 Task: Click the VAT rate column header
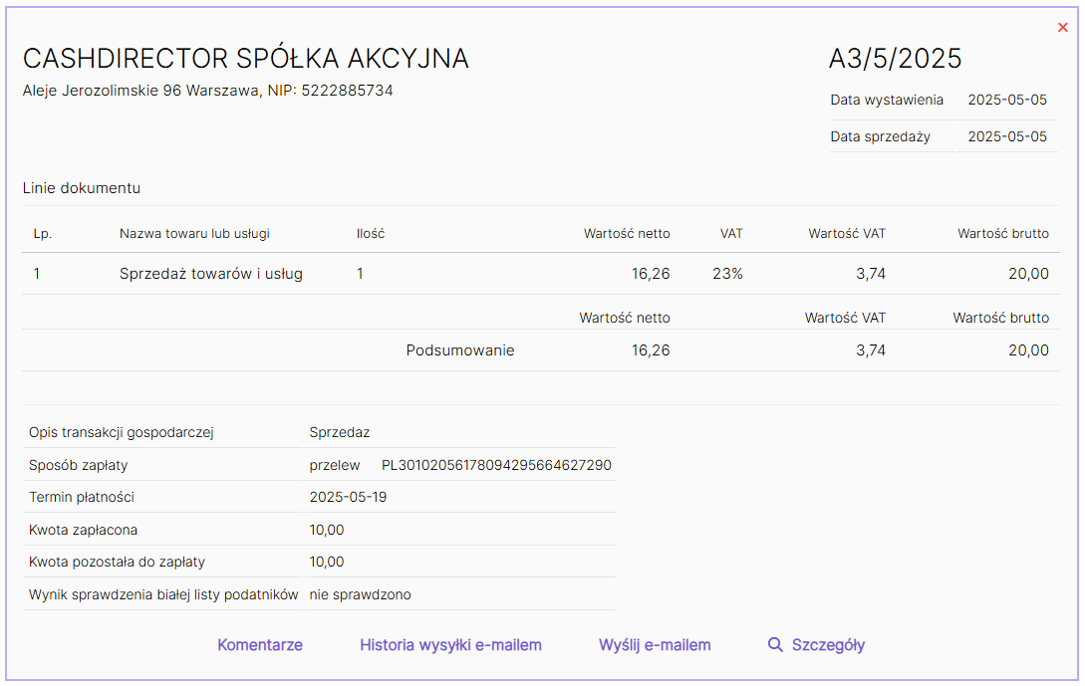click(731, 234)
